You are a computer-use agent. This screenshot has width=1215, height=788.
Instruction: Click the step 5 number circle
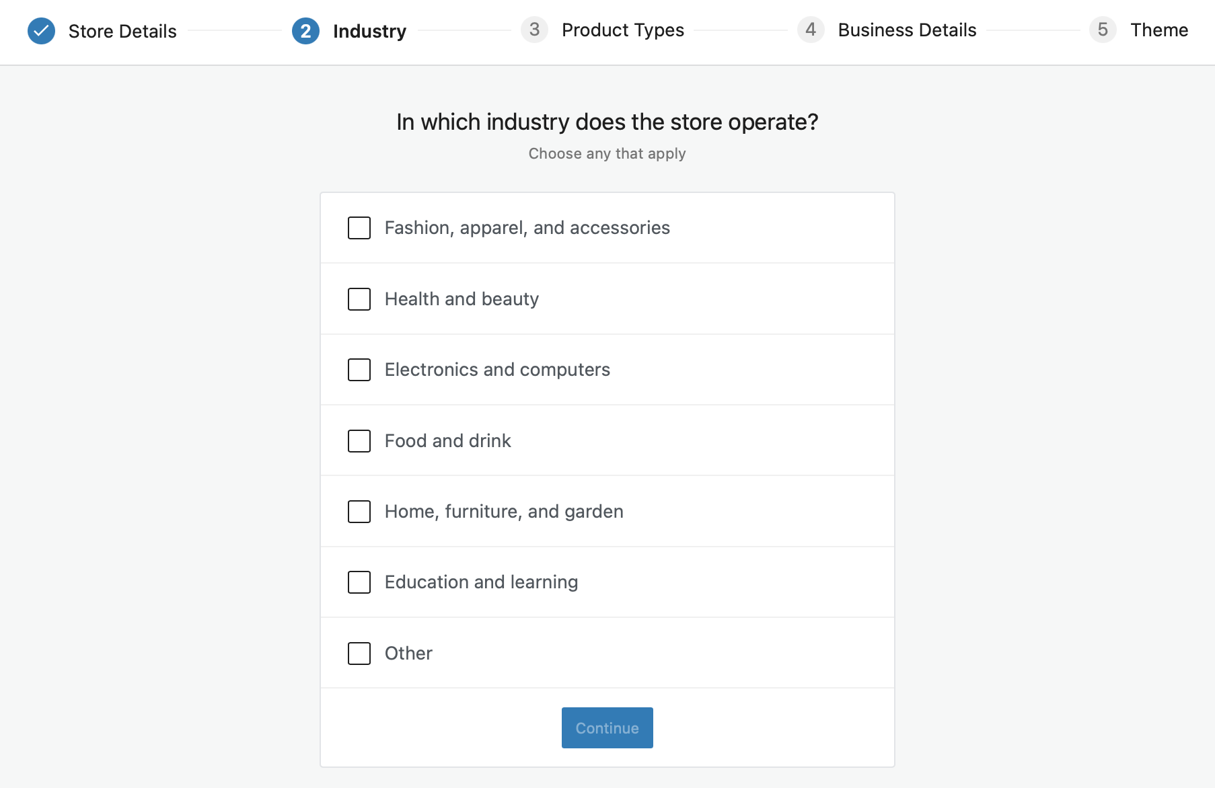tap(1102, 30)
